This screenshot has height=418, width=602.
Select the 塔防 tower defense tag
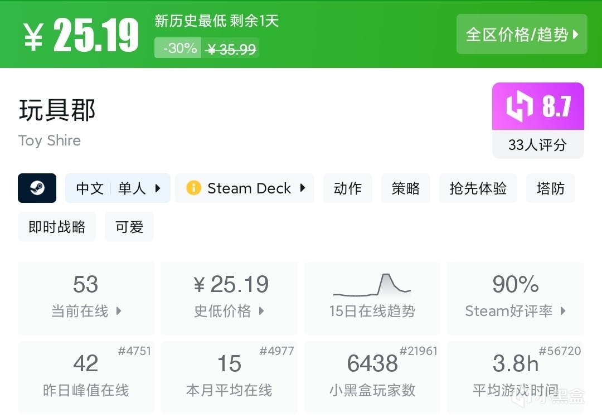coord(550,188)
